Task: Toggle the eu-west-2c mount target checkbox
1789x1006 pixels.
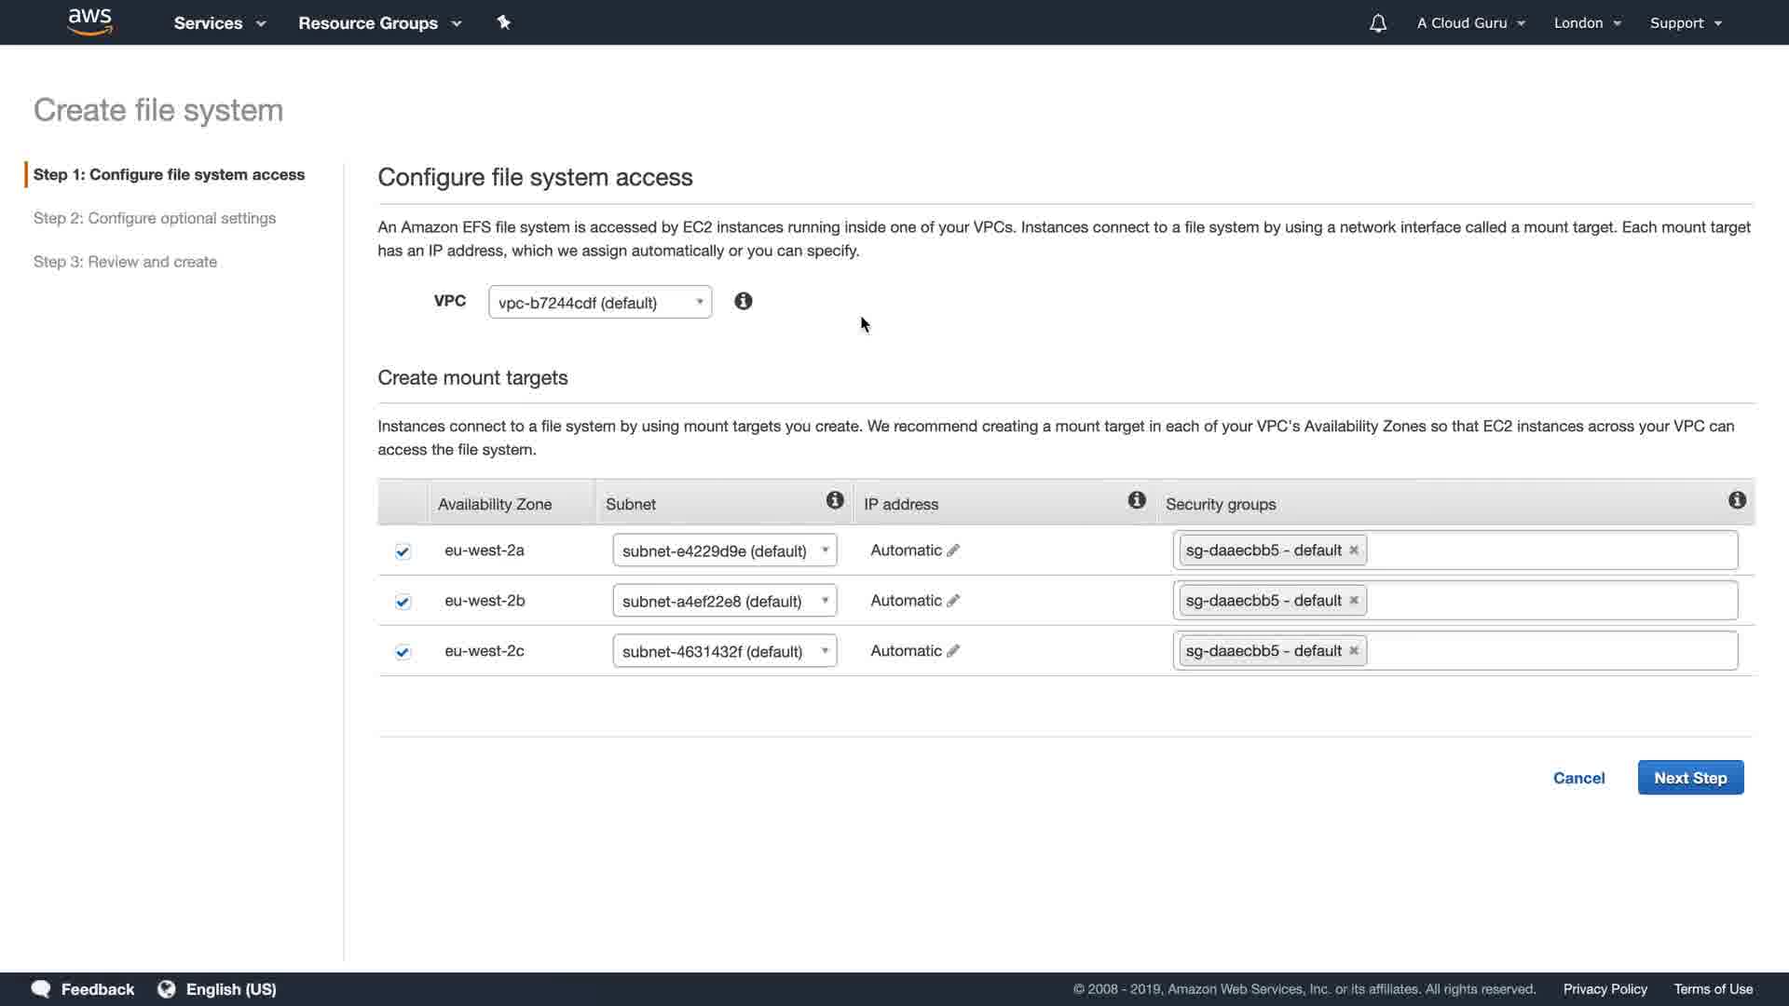Action: pos(403,652)
